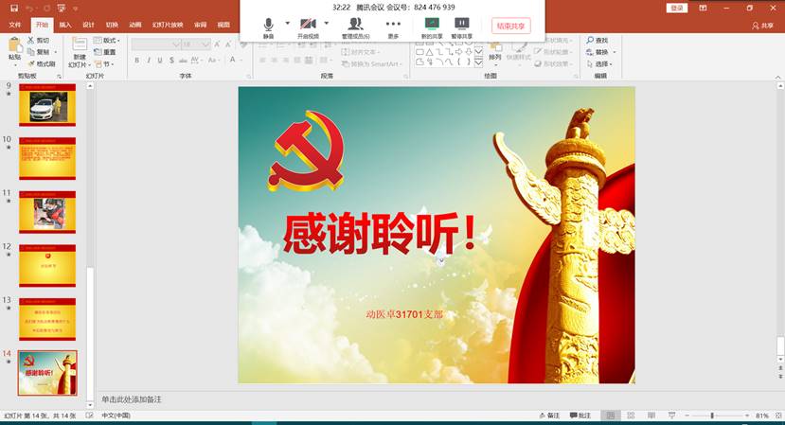Click the red End Sharing button

coord(510,26)
